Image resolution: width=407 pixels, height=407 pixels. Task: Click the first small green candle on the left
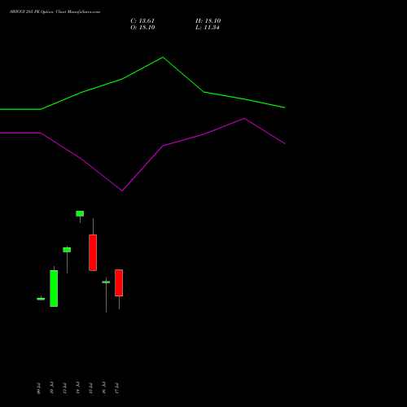tap(41, 299)
